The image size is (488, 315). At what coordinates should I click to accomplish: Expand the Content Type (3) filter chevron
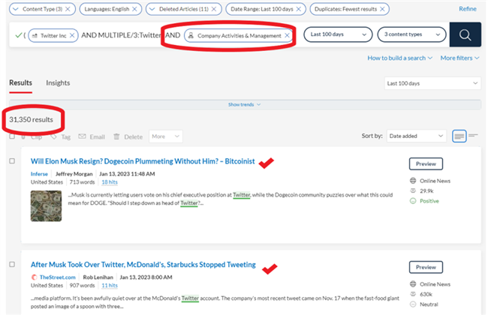click(16, 9)
